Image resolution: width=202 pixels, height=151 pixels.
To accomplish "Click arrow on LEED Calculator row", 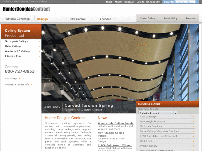I will pyautogui.click(x=194, y=136).
